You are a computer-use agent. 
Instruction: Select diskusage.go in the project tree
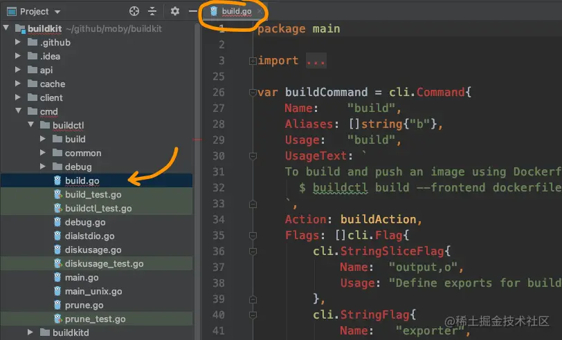pyautogui.click(x=93, y=250)
